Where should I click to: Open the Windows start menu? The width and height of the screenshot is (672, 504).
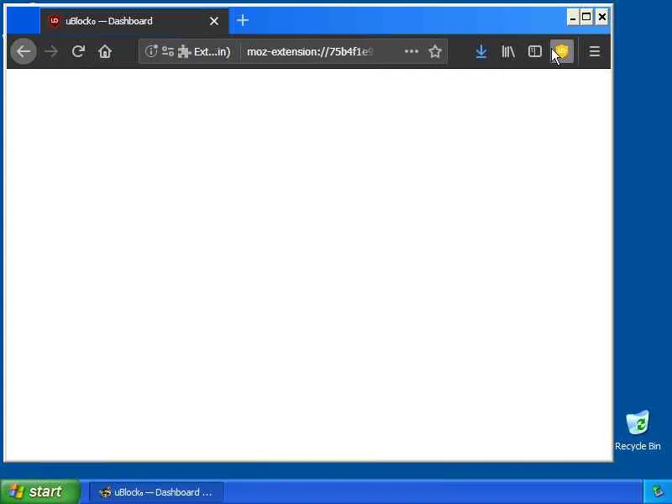pyautogui.click(x=40, y=491)
